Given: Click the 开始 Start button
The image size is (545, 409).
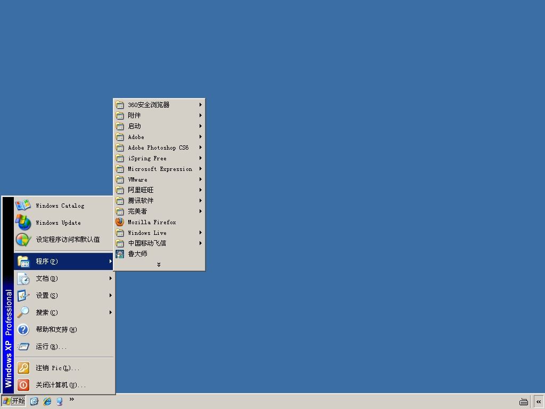Looking at the screenshot, I should click(x=14, y=402).
